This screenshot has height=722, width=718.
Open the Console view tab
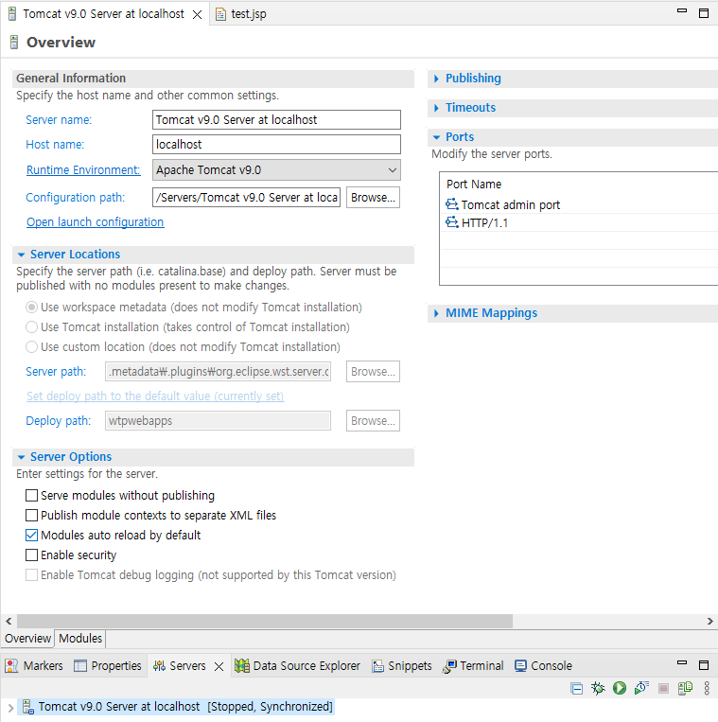[543, 666]
